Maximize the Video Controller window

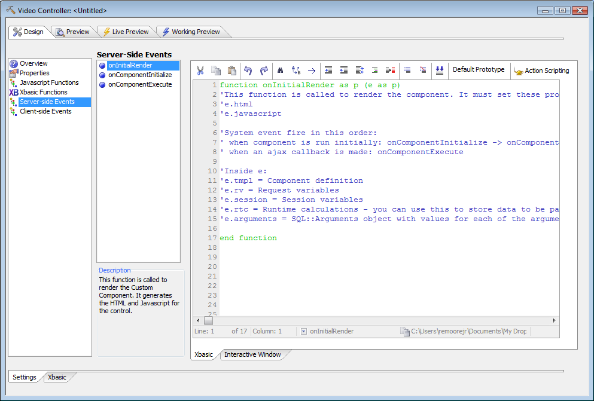point(562,11)
